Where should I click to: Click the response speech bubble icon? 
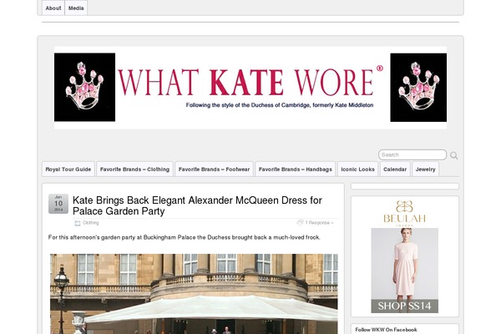tap(300, 222)
